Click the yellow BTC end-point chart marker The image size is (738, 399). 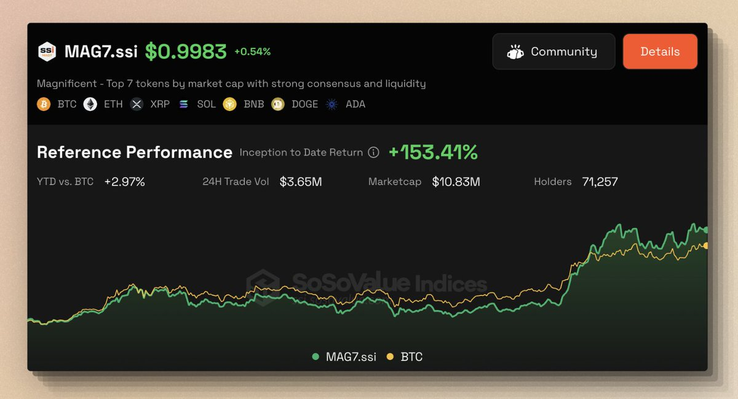coord(705,246)
